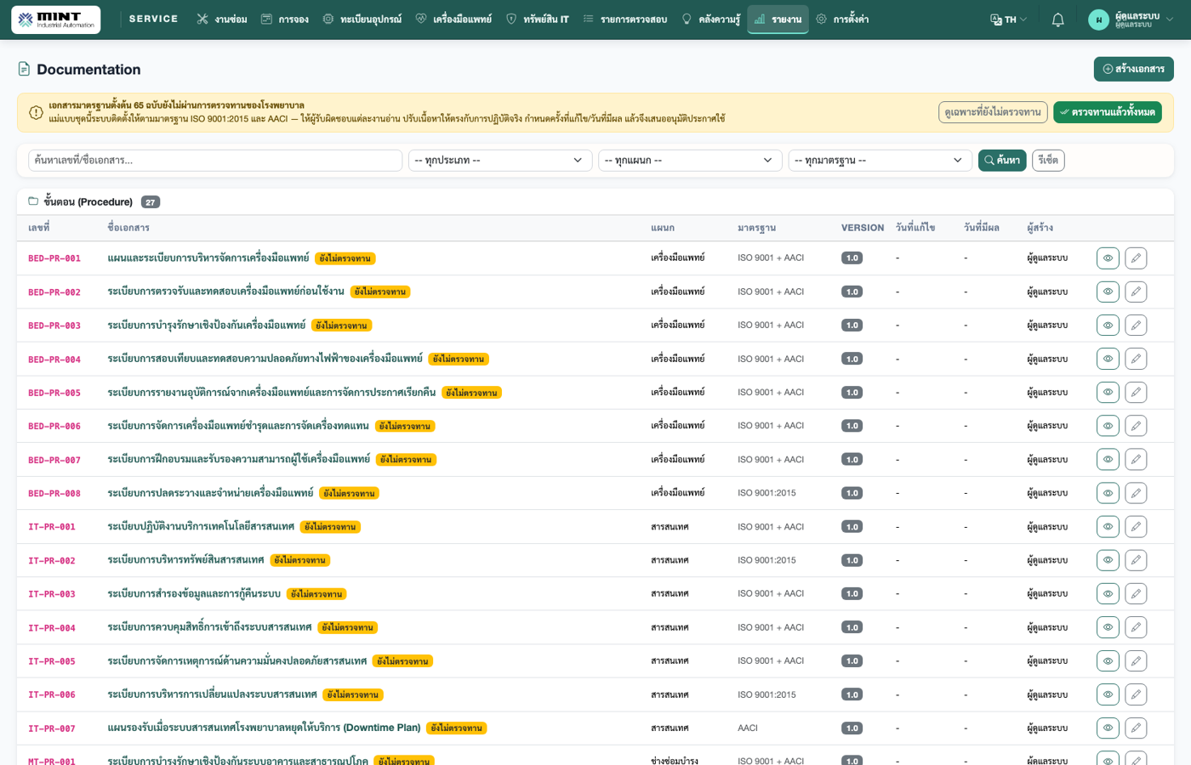Open the เครื่องมือแพทย์ menu

click(x=453, y=20)
